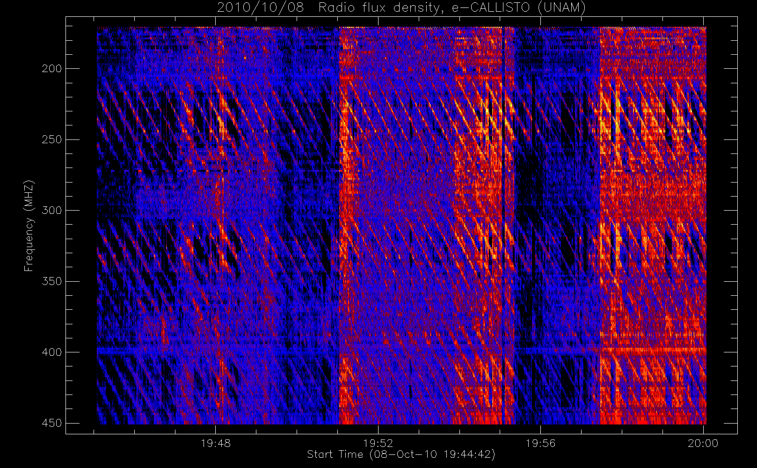The image size is (757, 468).
Task: Click the 300 frequency tick label
Action: pyautogui.click(x=51, y=211)
